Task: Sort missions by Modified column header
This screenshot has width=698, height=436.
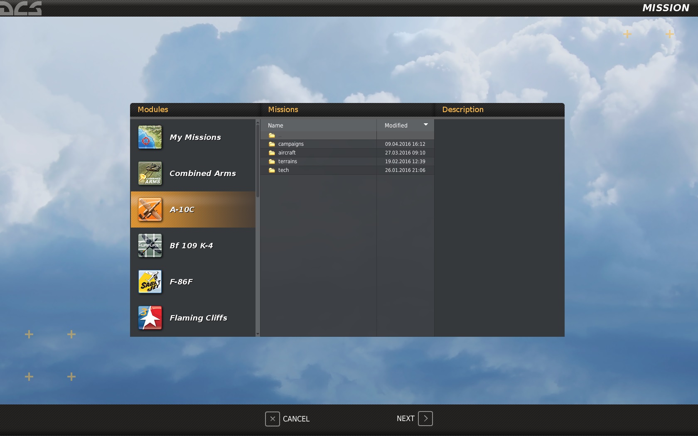Action: [x=406, y=125]
